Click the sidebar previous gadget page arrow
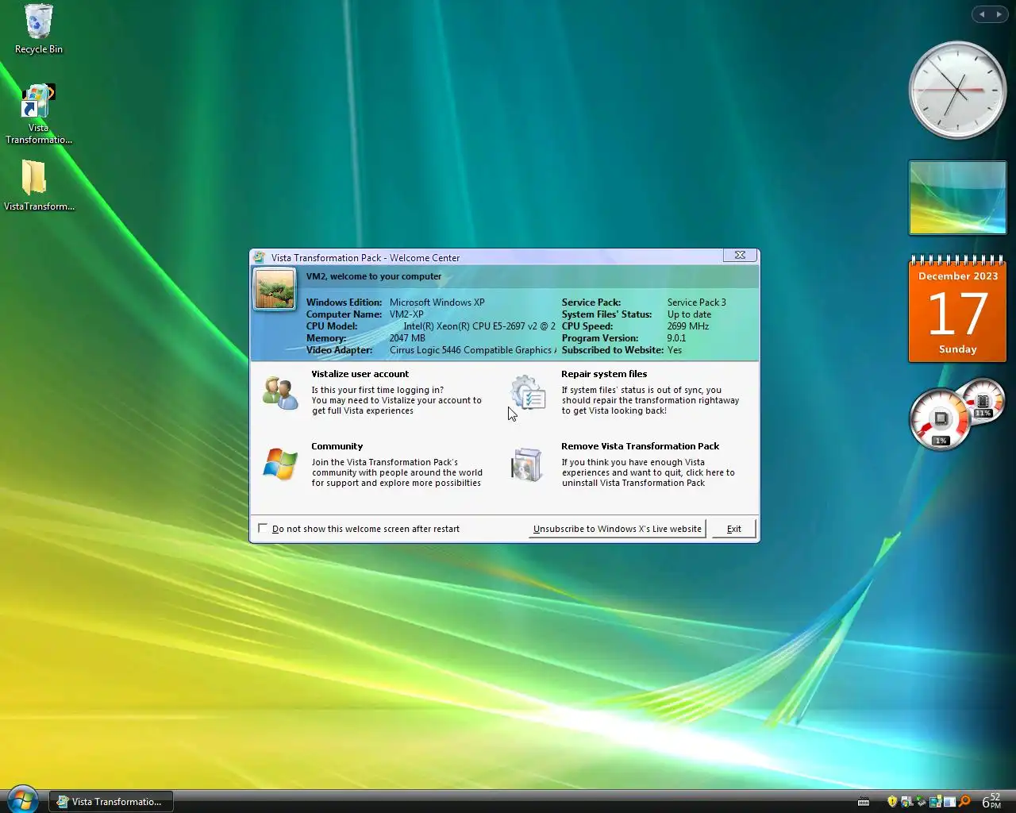 tap(982, 14)
